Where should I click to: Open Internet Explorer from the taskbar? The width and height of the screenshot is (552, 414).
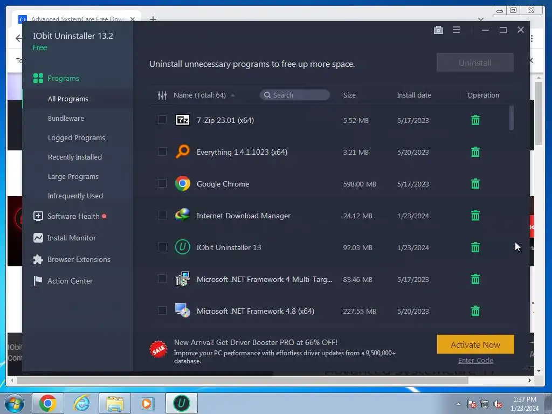click(x=82, y=403)
